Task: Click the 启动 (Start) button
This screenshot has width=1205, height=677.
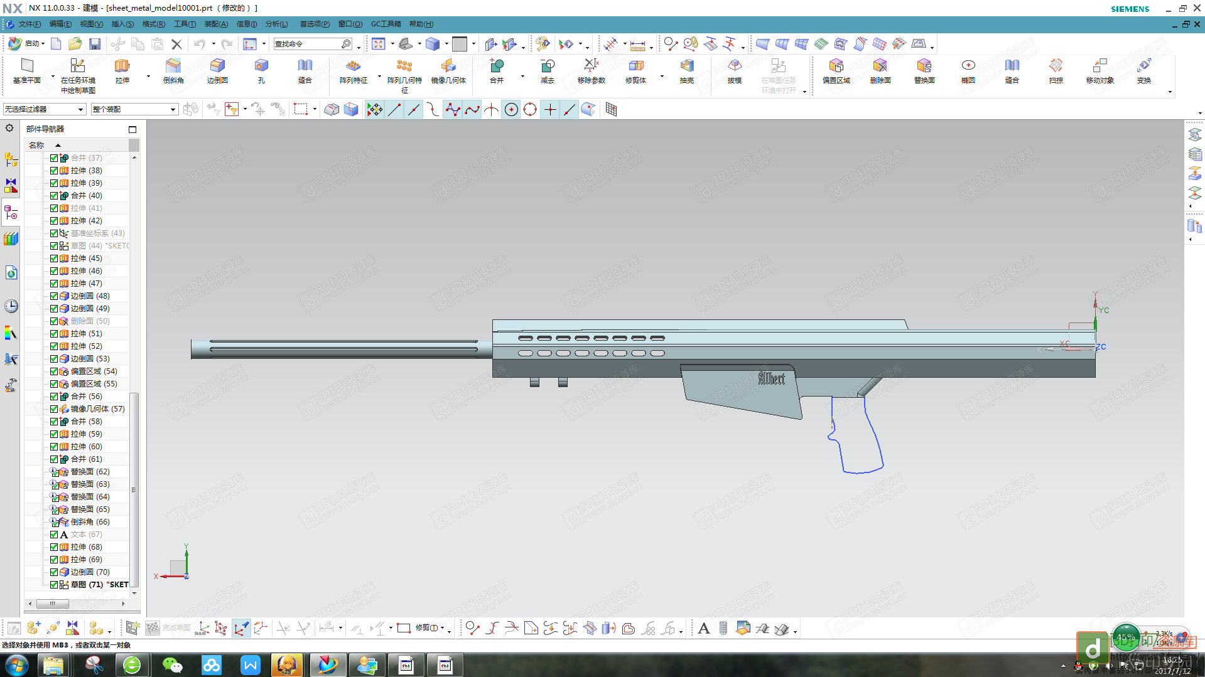Action: 26,44
